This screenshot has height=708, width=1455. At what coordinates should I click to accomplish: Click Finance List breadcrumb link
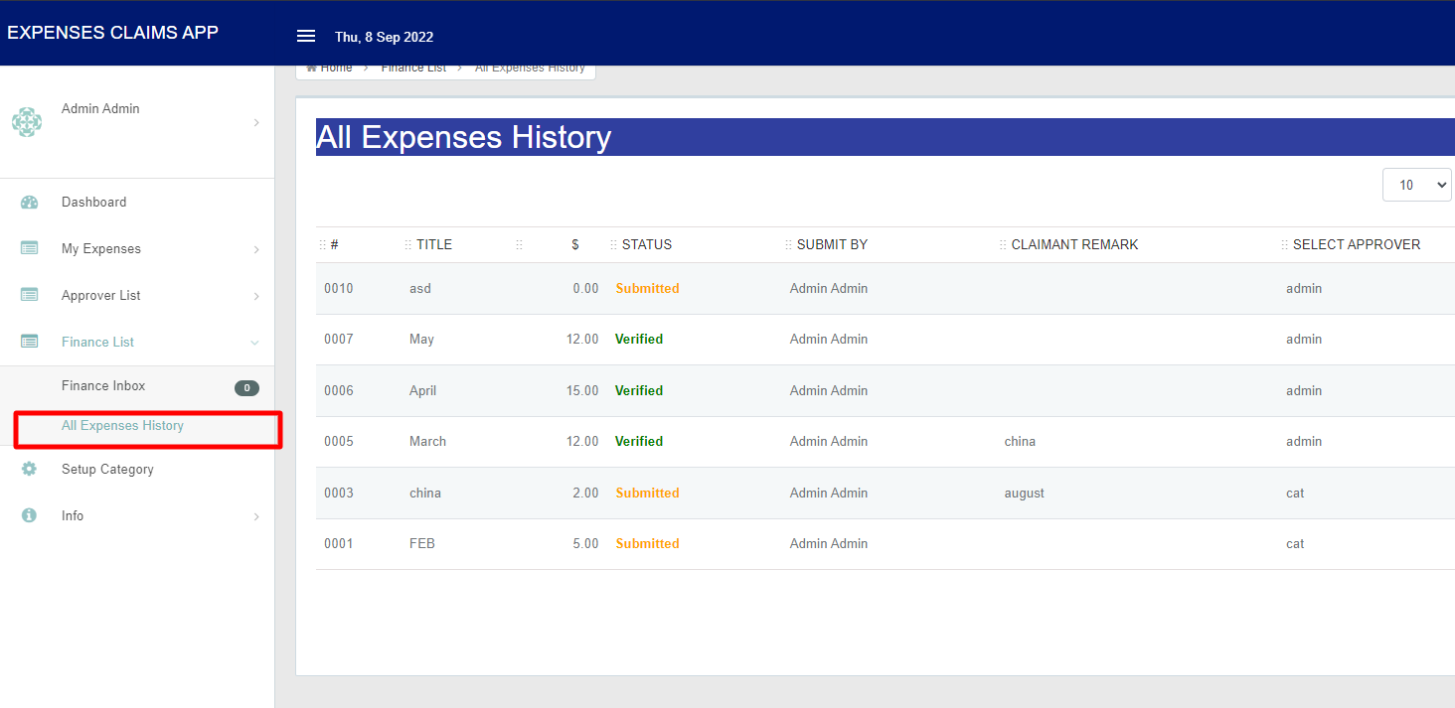click(x=413, y=69)
